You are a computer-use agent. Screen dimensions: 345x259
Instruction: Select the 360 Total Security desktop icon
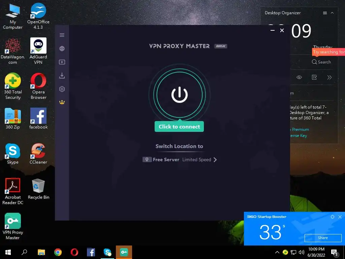pos(13,86)
